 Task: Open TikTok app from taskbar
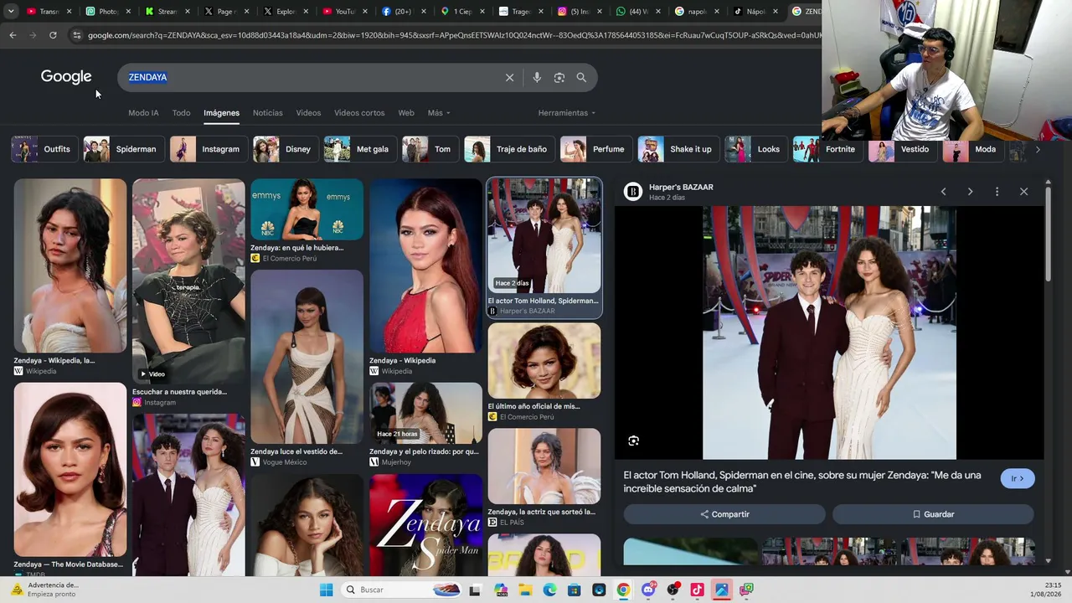point(697,590)
